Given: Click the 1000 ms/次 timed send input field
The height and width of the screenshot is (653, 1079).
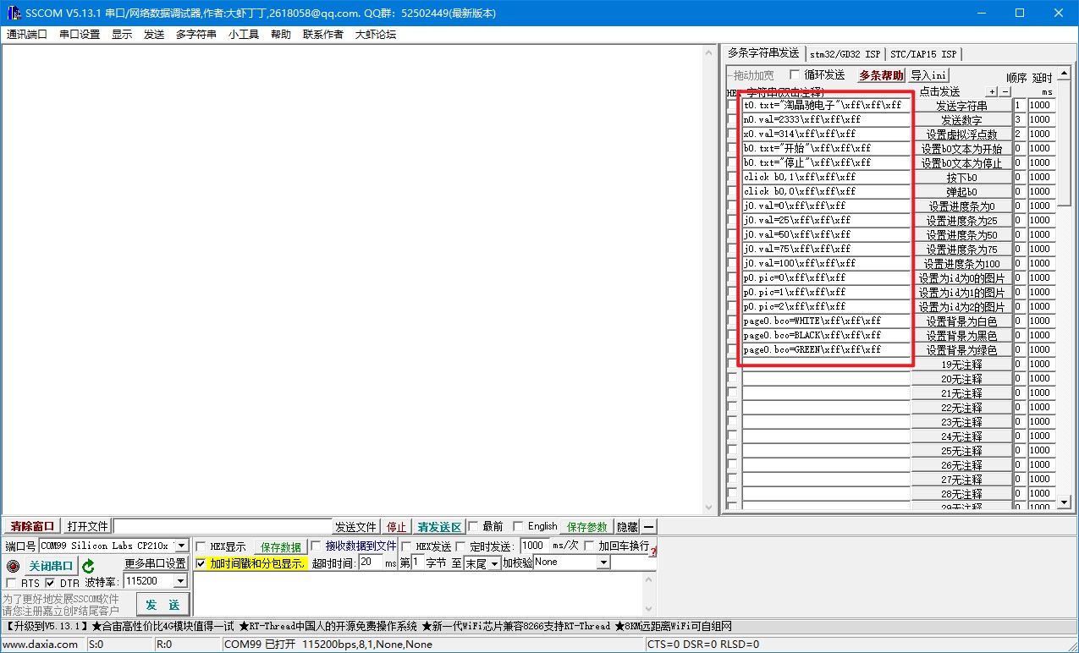Looking at the screenshot, I should [533, 545].
